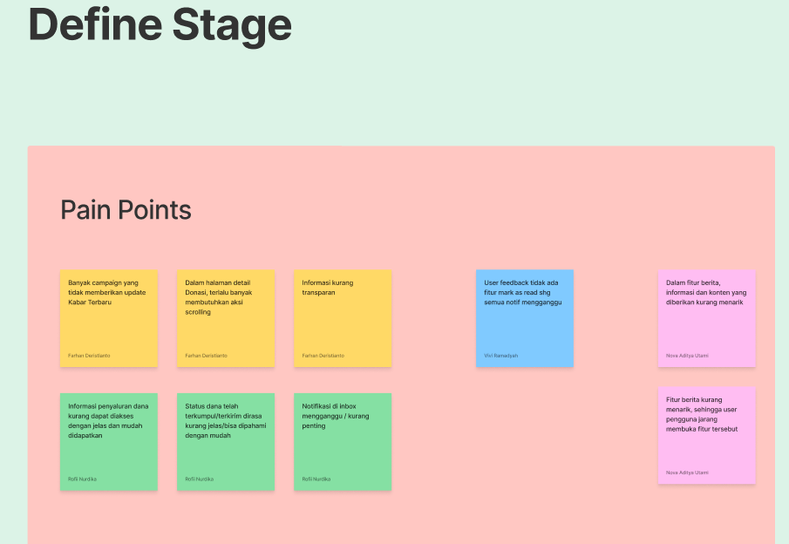Click 'Farhan Deristianto' label on first yellow note
Viewport: 789px width, 544px height.
[x=89, y=356]
